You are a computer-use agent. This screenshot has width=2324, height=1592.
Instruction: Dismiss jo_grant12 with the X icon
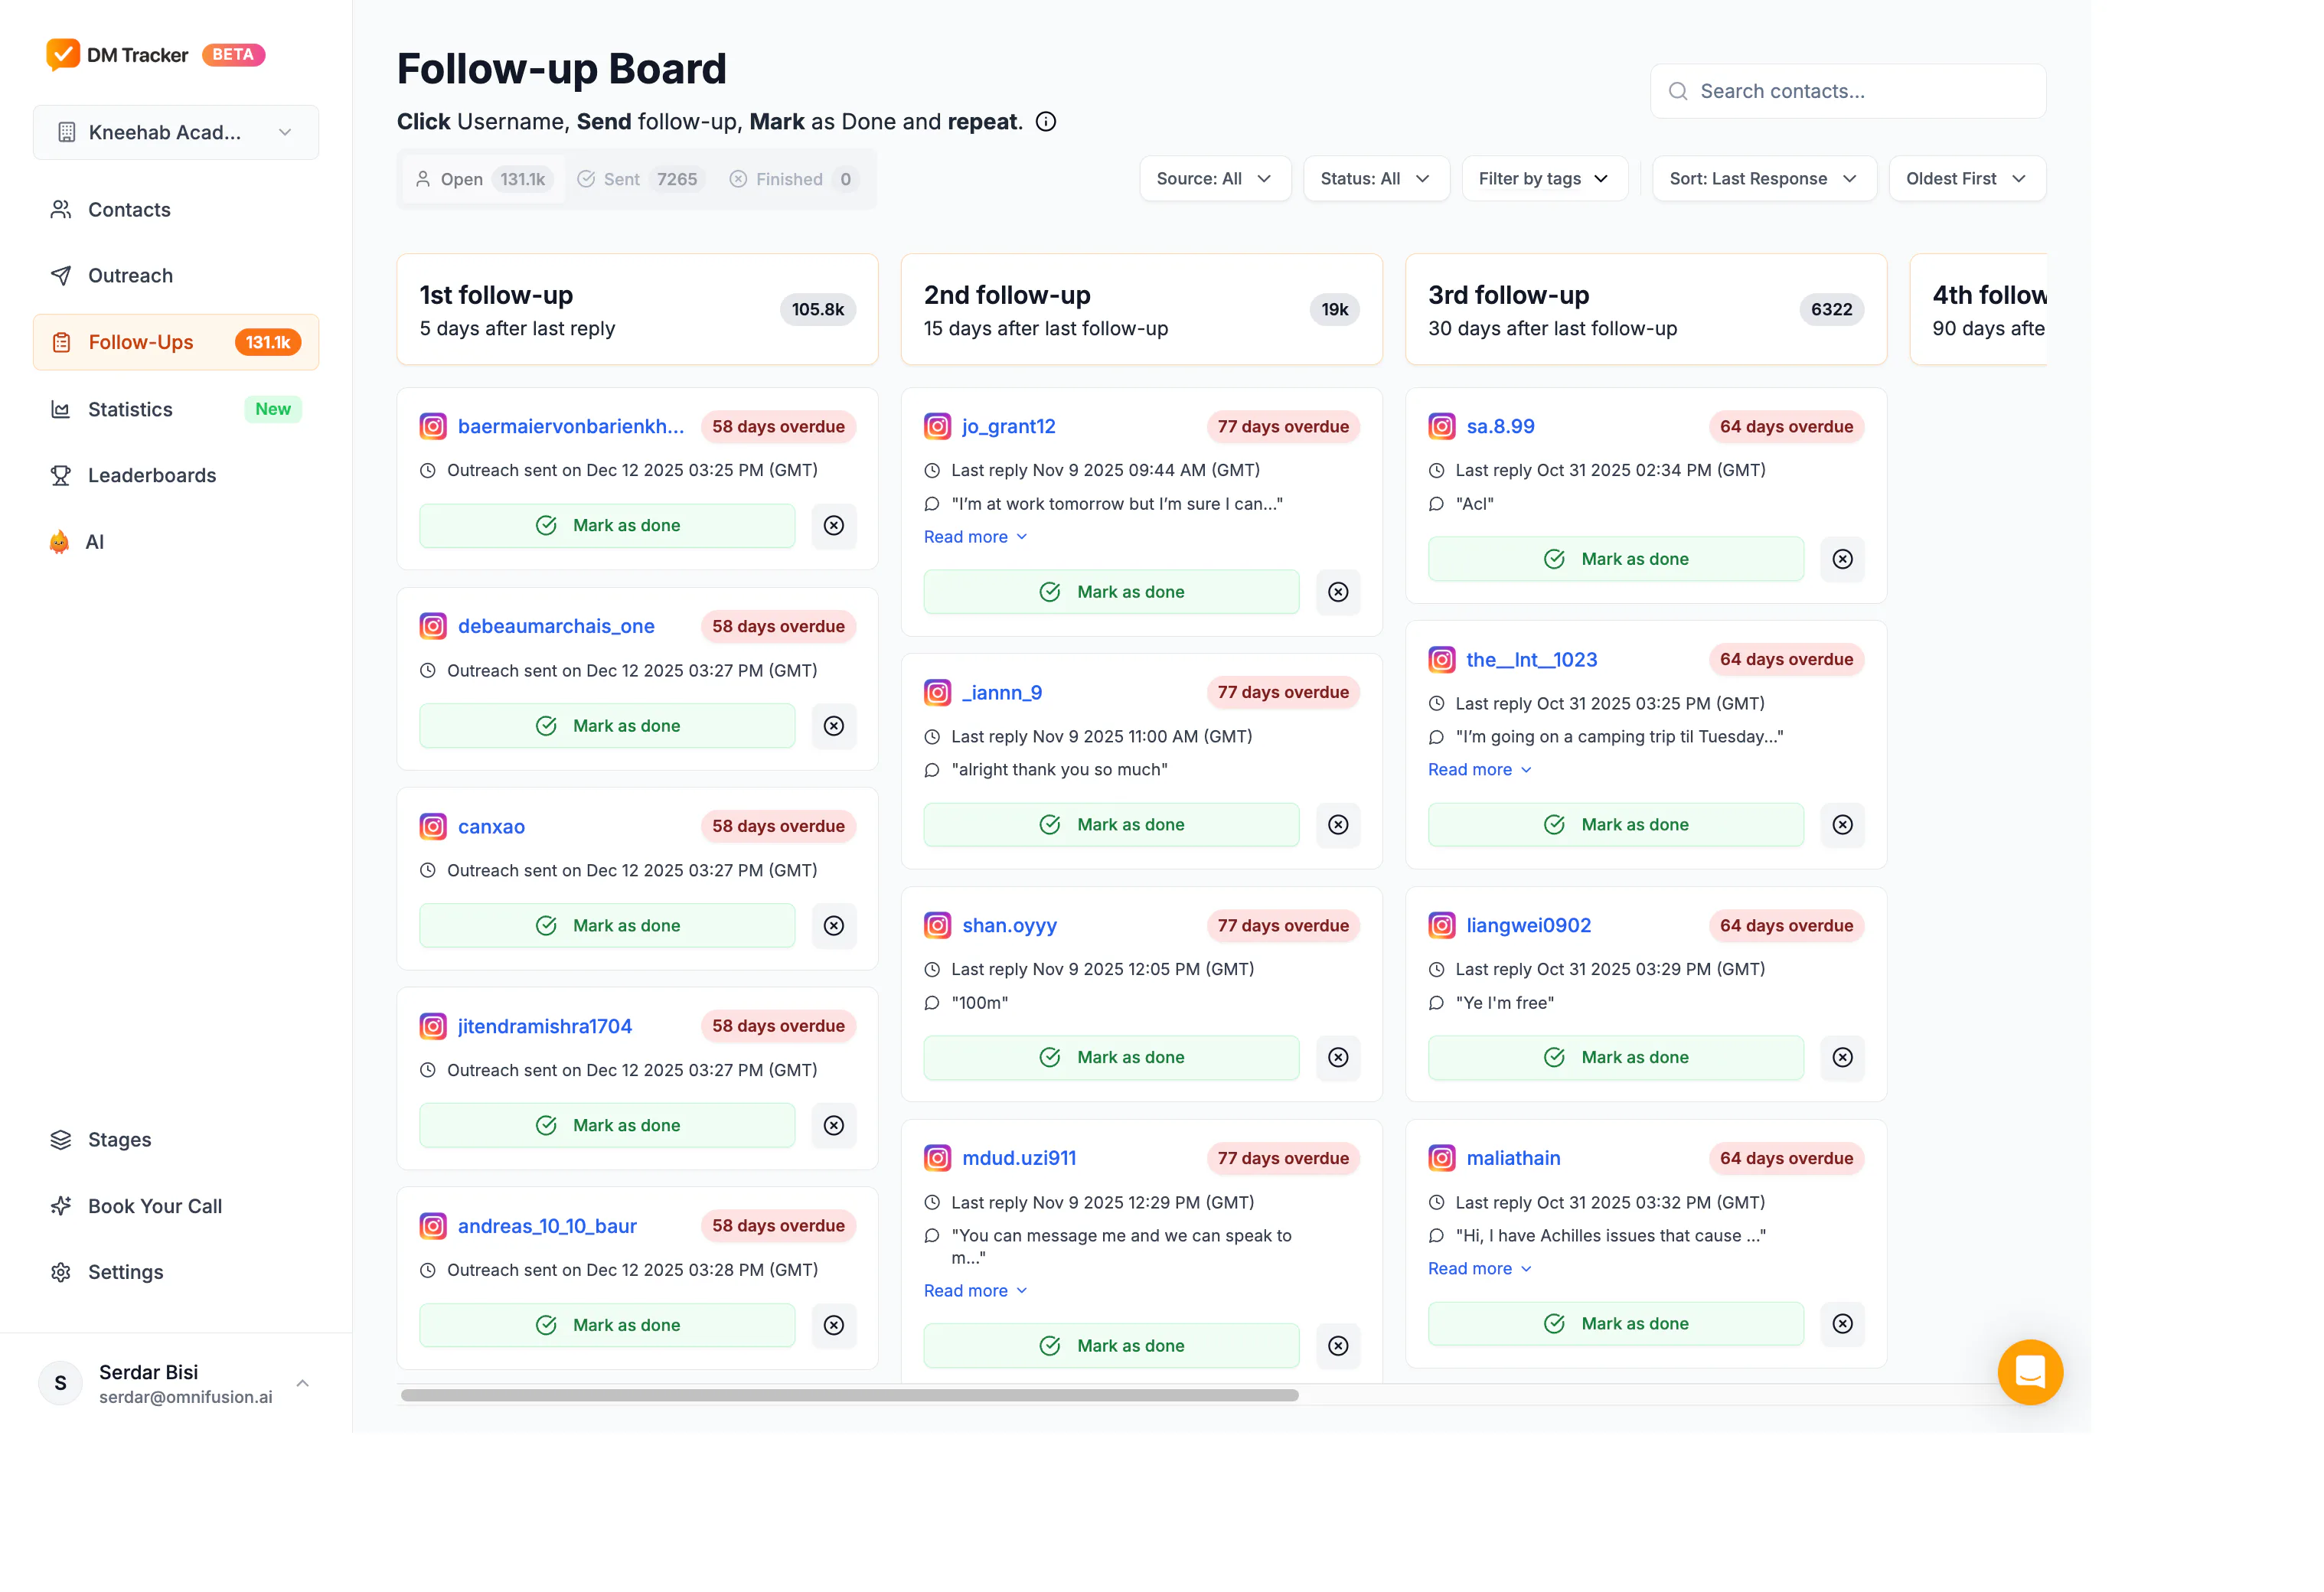1338,592
